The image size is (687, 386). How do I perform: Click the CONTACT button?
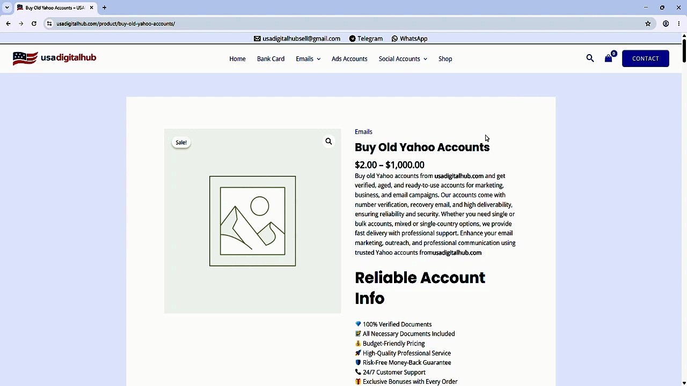click(x=646, y=58)
